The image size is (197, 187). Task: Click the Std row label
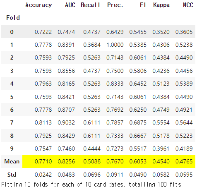[12, 175]
